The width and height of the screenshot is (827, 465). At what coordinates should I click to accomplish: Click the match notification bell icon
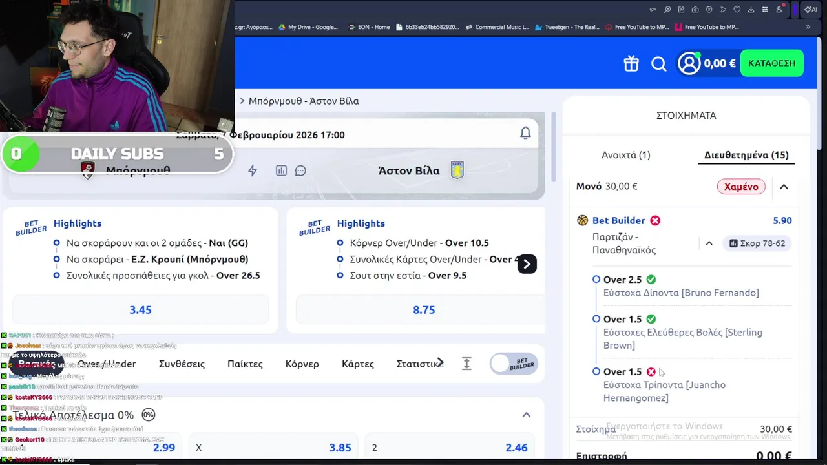pos(525,133)
